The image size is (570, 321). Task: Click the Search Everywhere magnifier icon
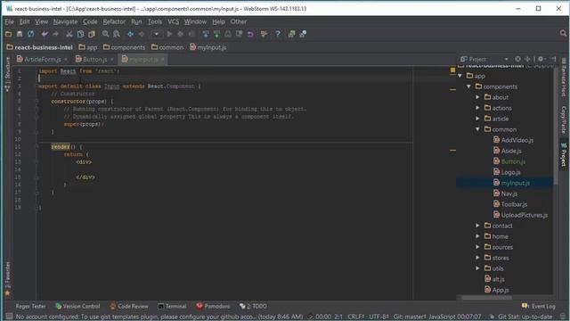(563, 34)
